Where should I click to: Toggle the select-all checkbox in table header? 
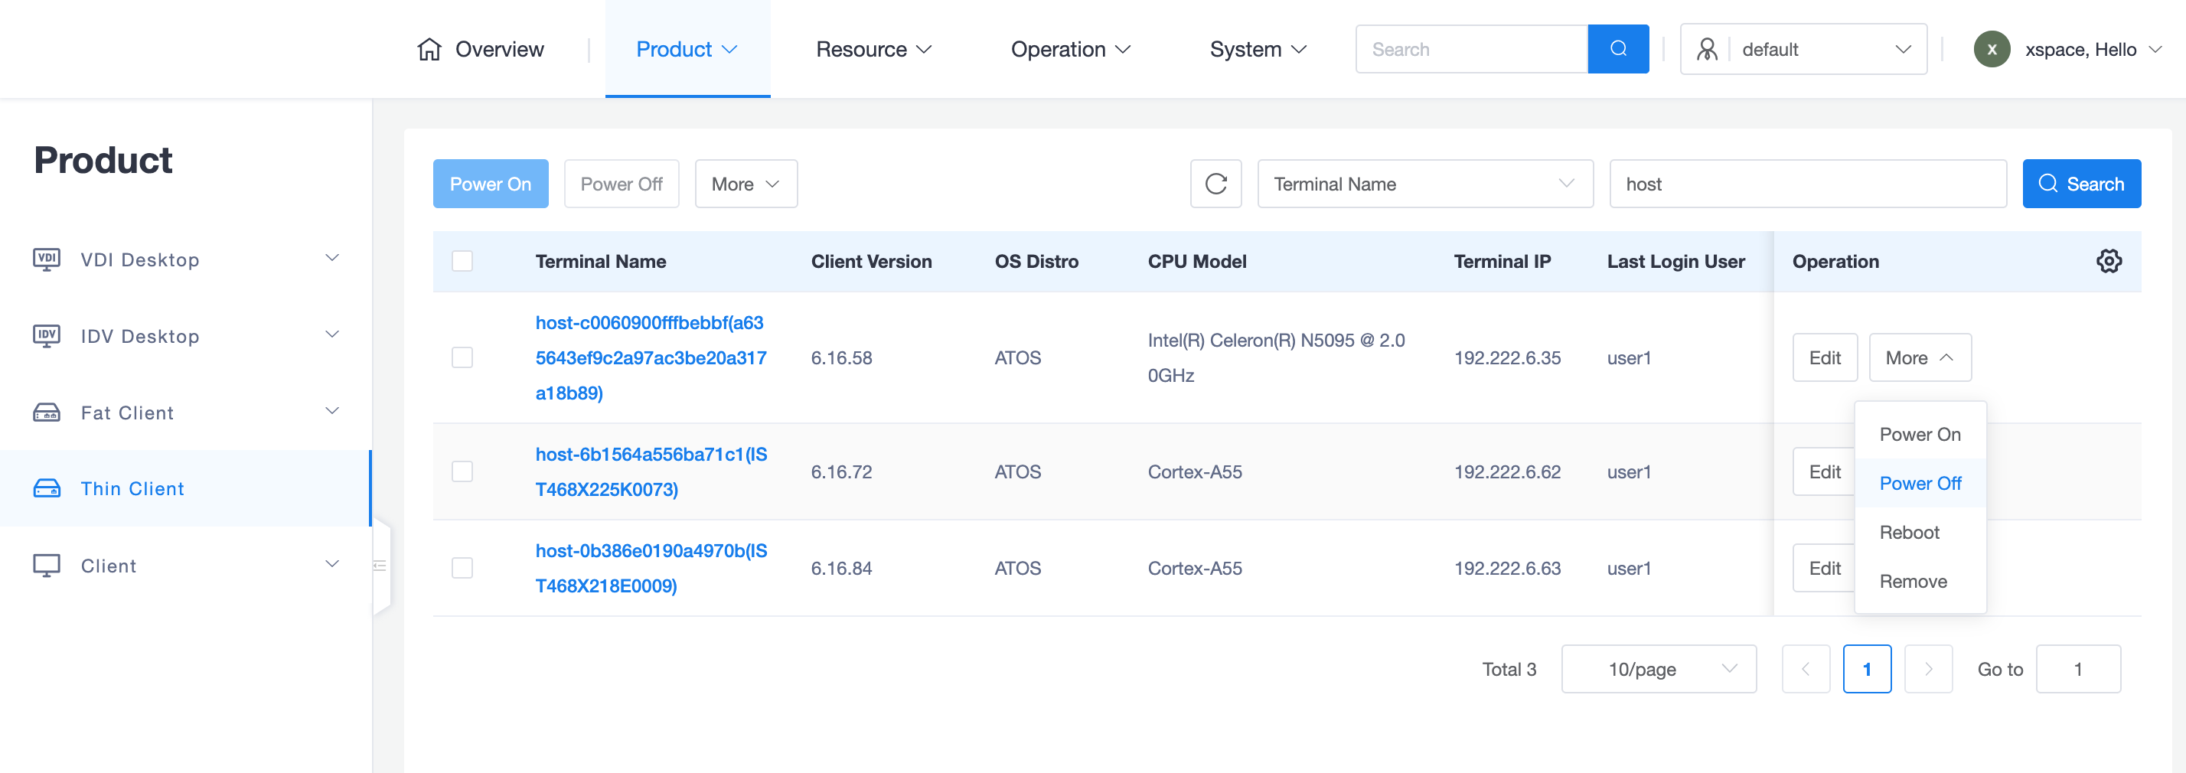(462, 261)
